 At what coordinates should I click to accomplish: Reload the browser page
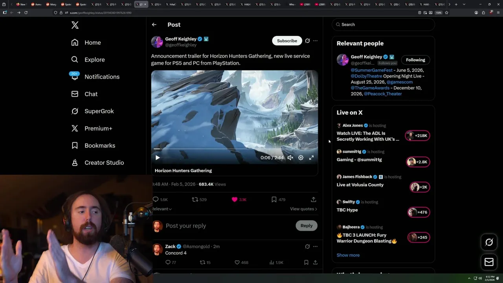[26, 13]
